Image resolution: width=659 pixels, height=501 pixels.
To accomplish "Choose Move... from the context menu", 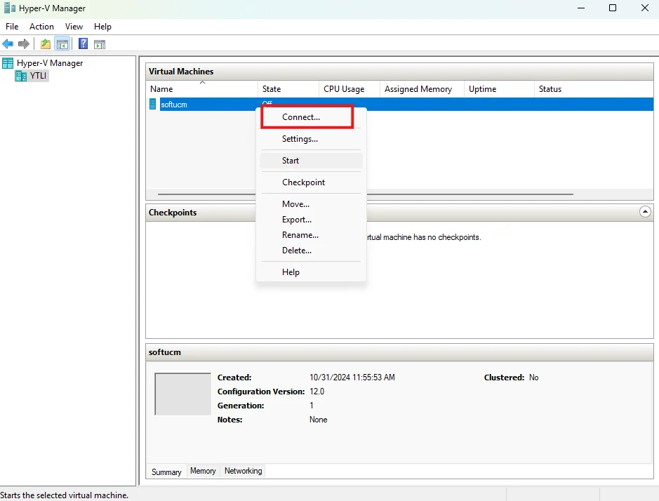I will pyautogui.click(x=311, y=204).
